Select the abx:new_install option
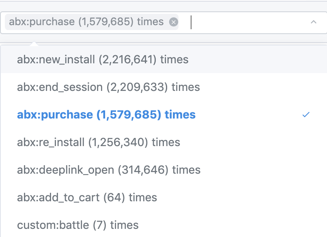The image size is (327, 237). click(x=103, y=60)
